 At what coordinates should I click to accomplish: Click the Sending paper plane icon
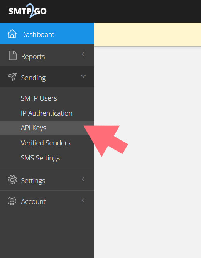tap(12, 77)
